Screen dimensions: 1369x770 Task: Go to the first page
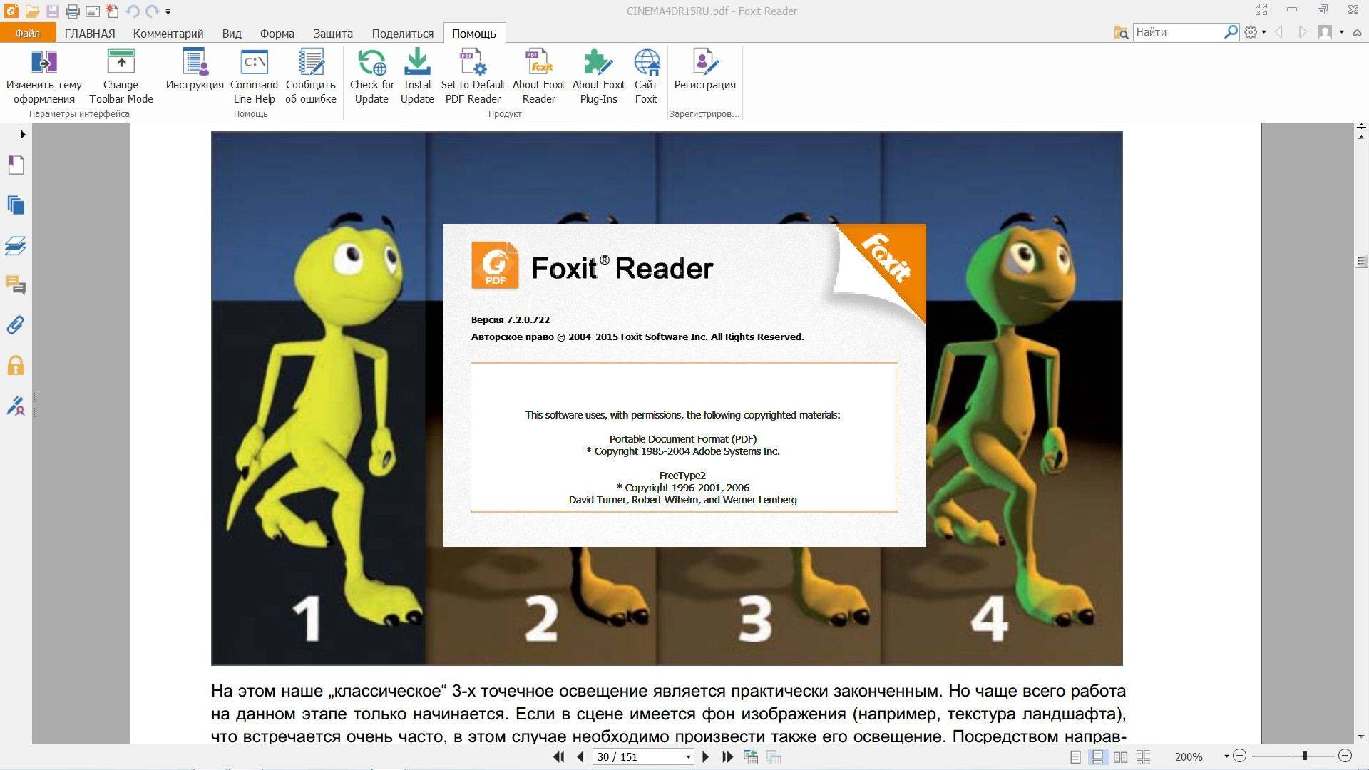(559, 757)
